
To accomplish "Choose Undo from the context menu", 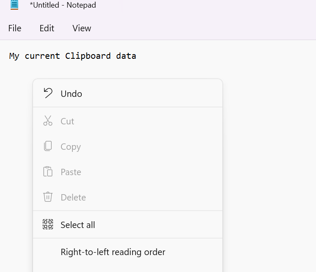I will tap(128, 93).
